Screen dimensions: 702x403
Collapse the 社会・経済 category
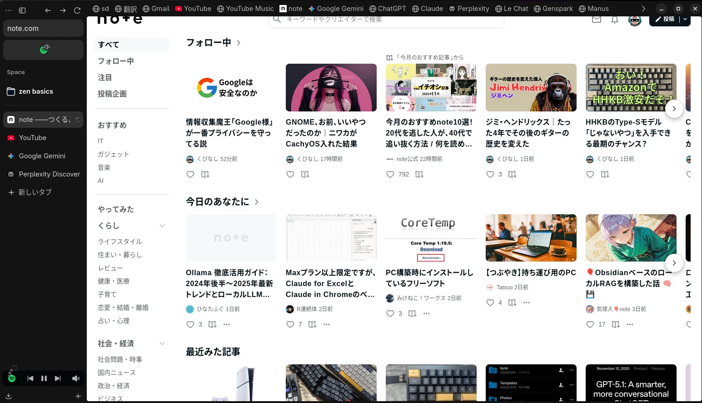coord(162,343)
